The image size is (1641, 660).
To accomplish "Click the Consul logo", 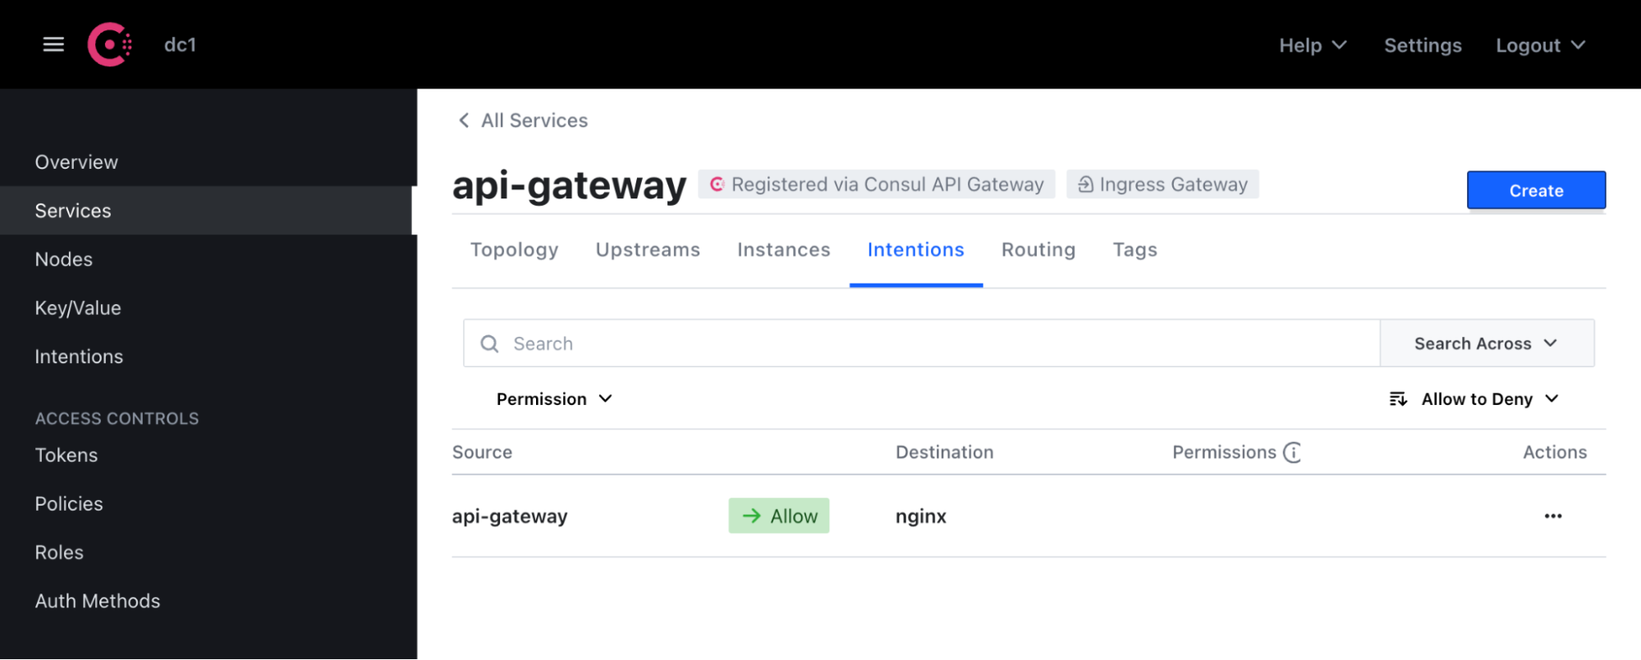I will tap(109, 44).
